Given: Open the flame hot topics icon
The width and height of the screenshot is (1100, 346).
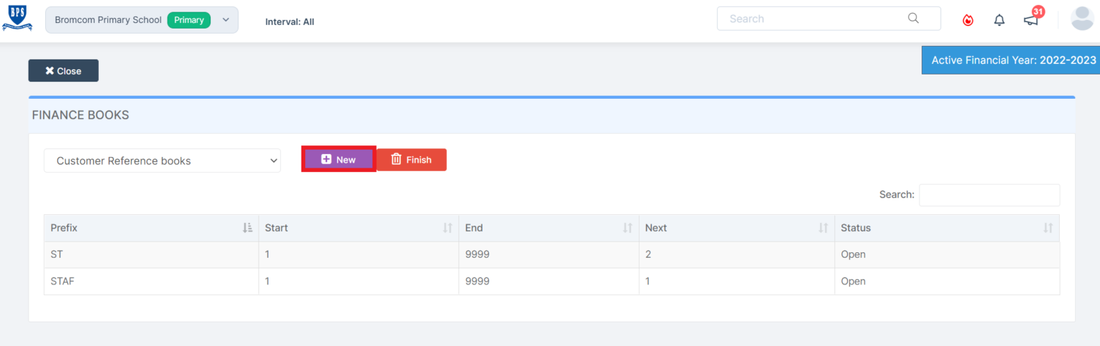Looking at the screenshot, I should pos(968,20).
